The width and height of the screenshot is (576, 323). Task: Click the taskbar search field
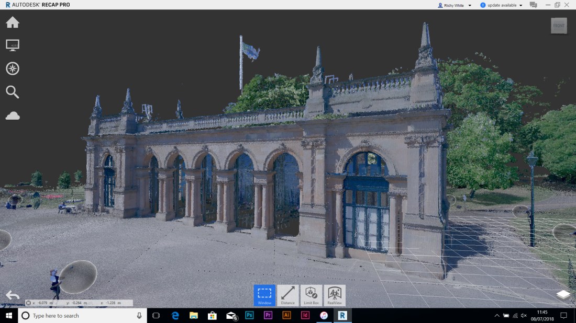(x=79, y=315)
